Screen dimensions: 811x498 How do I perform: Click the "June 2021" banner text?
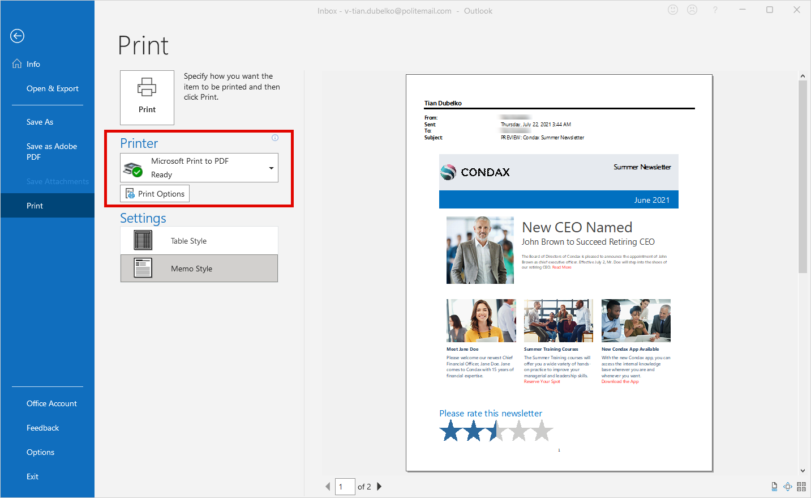(652, 200)
